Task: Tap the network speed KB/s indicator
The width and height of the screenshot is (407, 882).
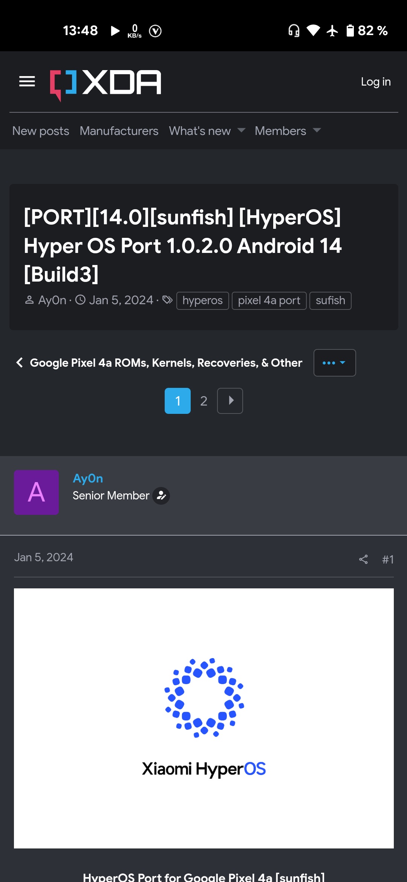Action: pos(135,31)
